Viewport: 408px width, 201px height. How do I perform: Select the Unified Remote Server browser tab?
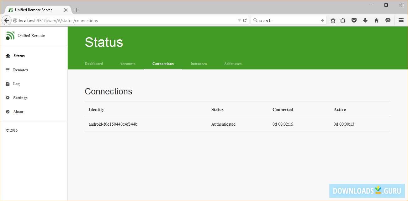(38, 10)
